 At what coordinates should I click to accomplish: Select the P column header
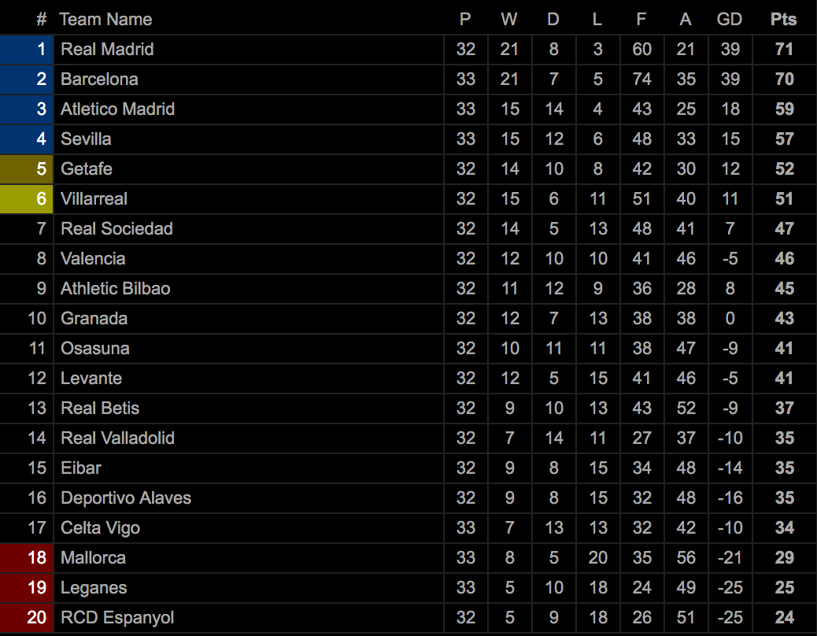point(465,20)
